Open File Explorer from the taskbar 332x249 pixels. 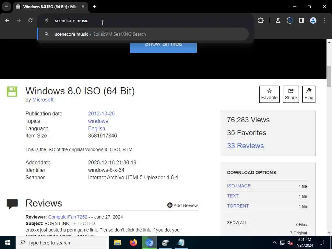tap(117, 243)
